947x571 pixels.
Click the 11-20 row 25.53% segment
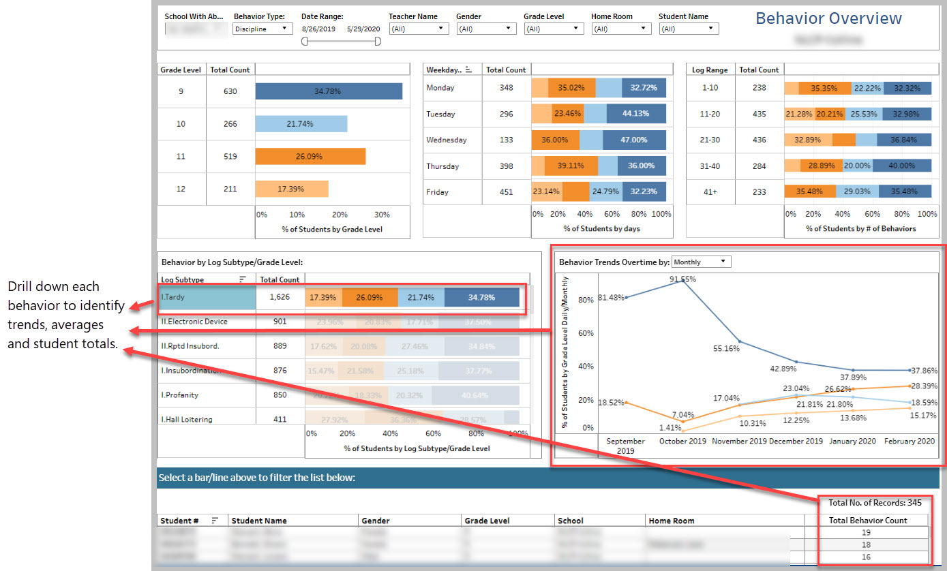[x=863, y=114]
